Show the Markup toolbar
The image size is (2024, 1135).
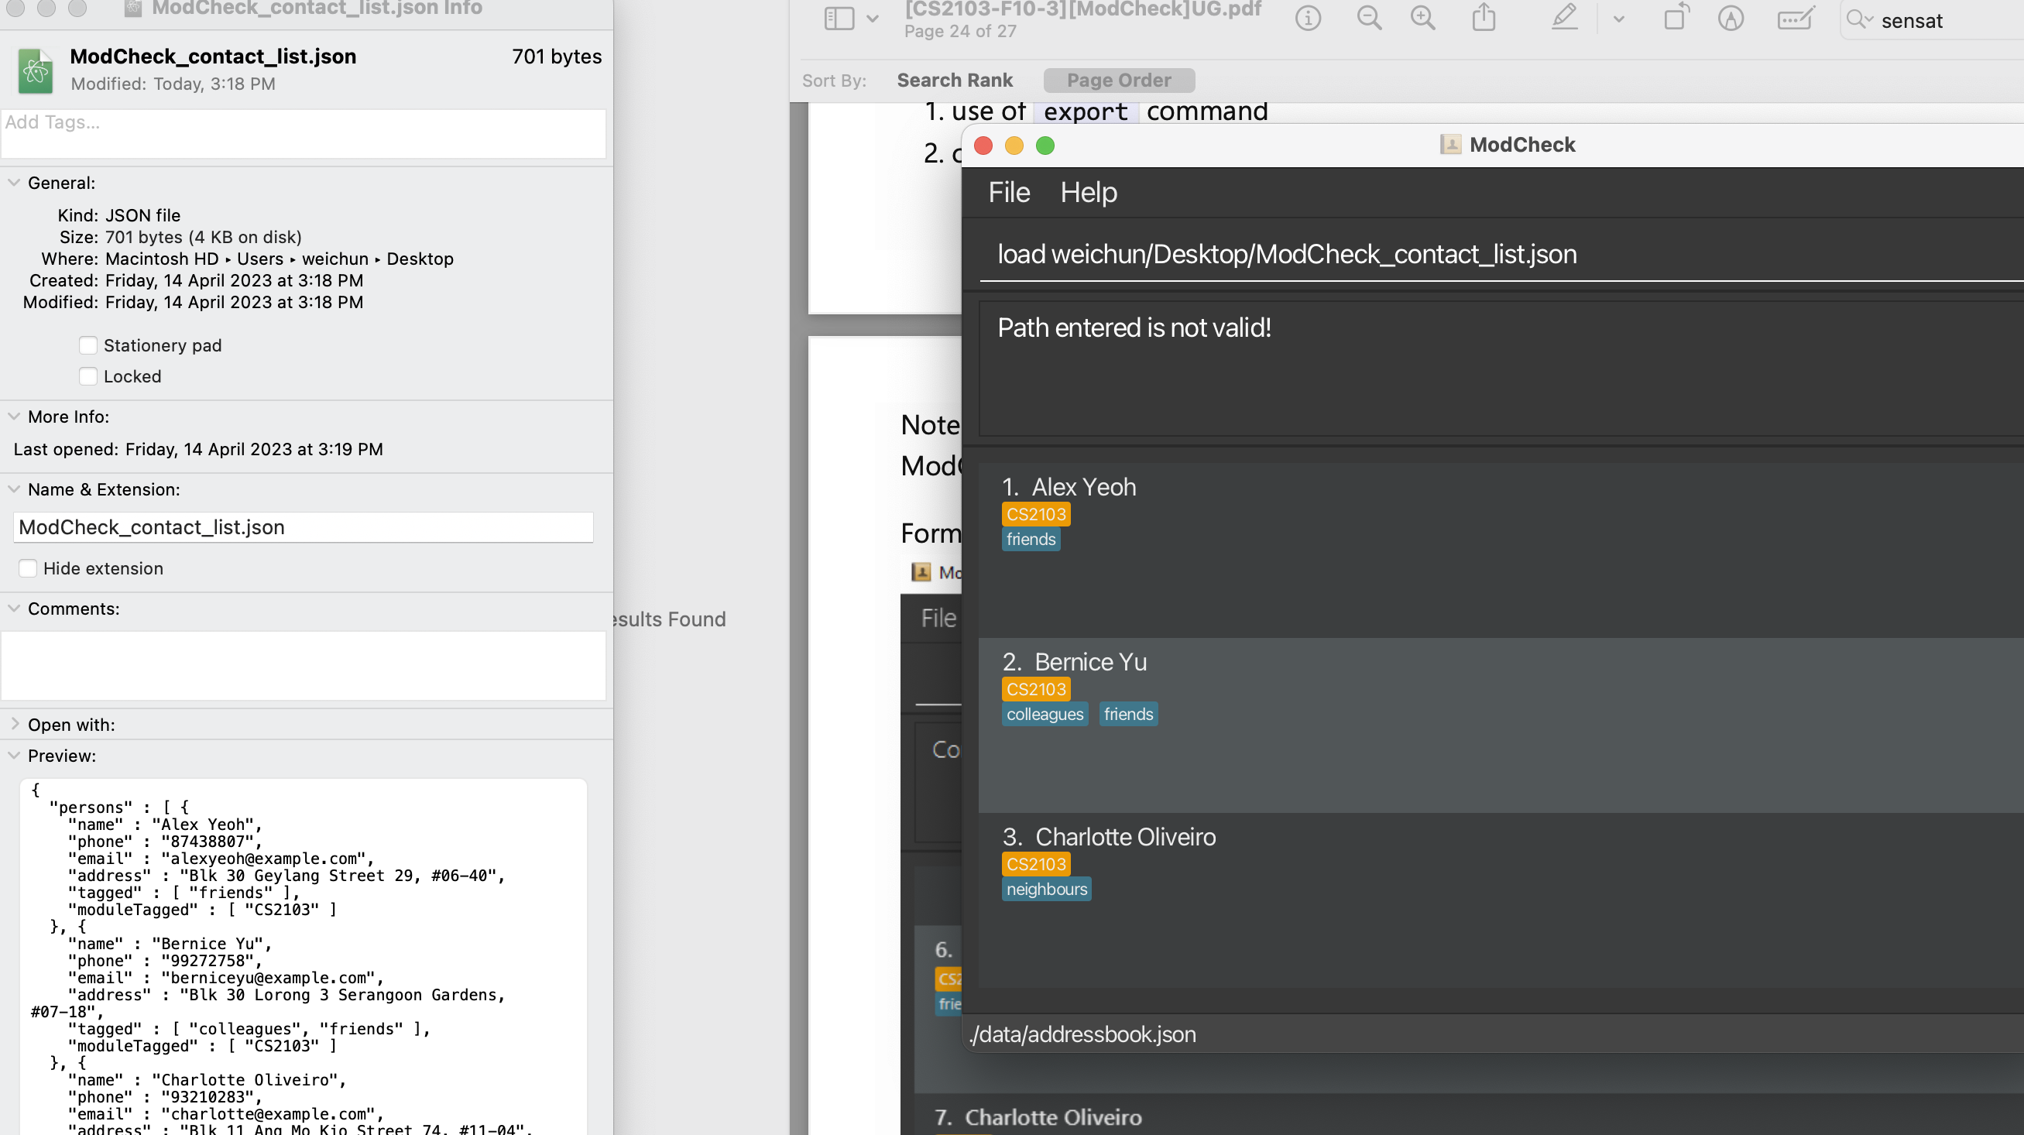point(1731,18)
